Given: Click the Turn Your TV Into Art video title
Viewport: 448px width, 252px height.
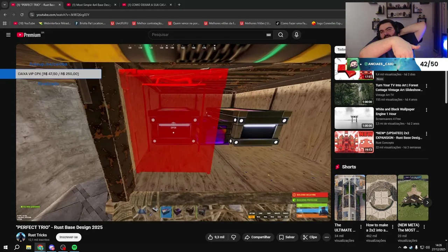Looking at the screenshot, I should [x=399, y=87].
